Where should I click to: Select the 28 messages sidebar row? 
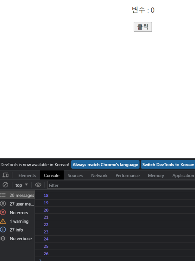17,195
